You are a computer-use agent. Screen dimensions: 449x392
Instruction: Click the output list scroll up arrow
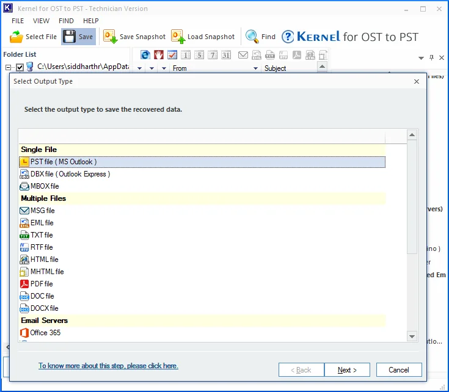coord(412,135)
